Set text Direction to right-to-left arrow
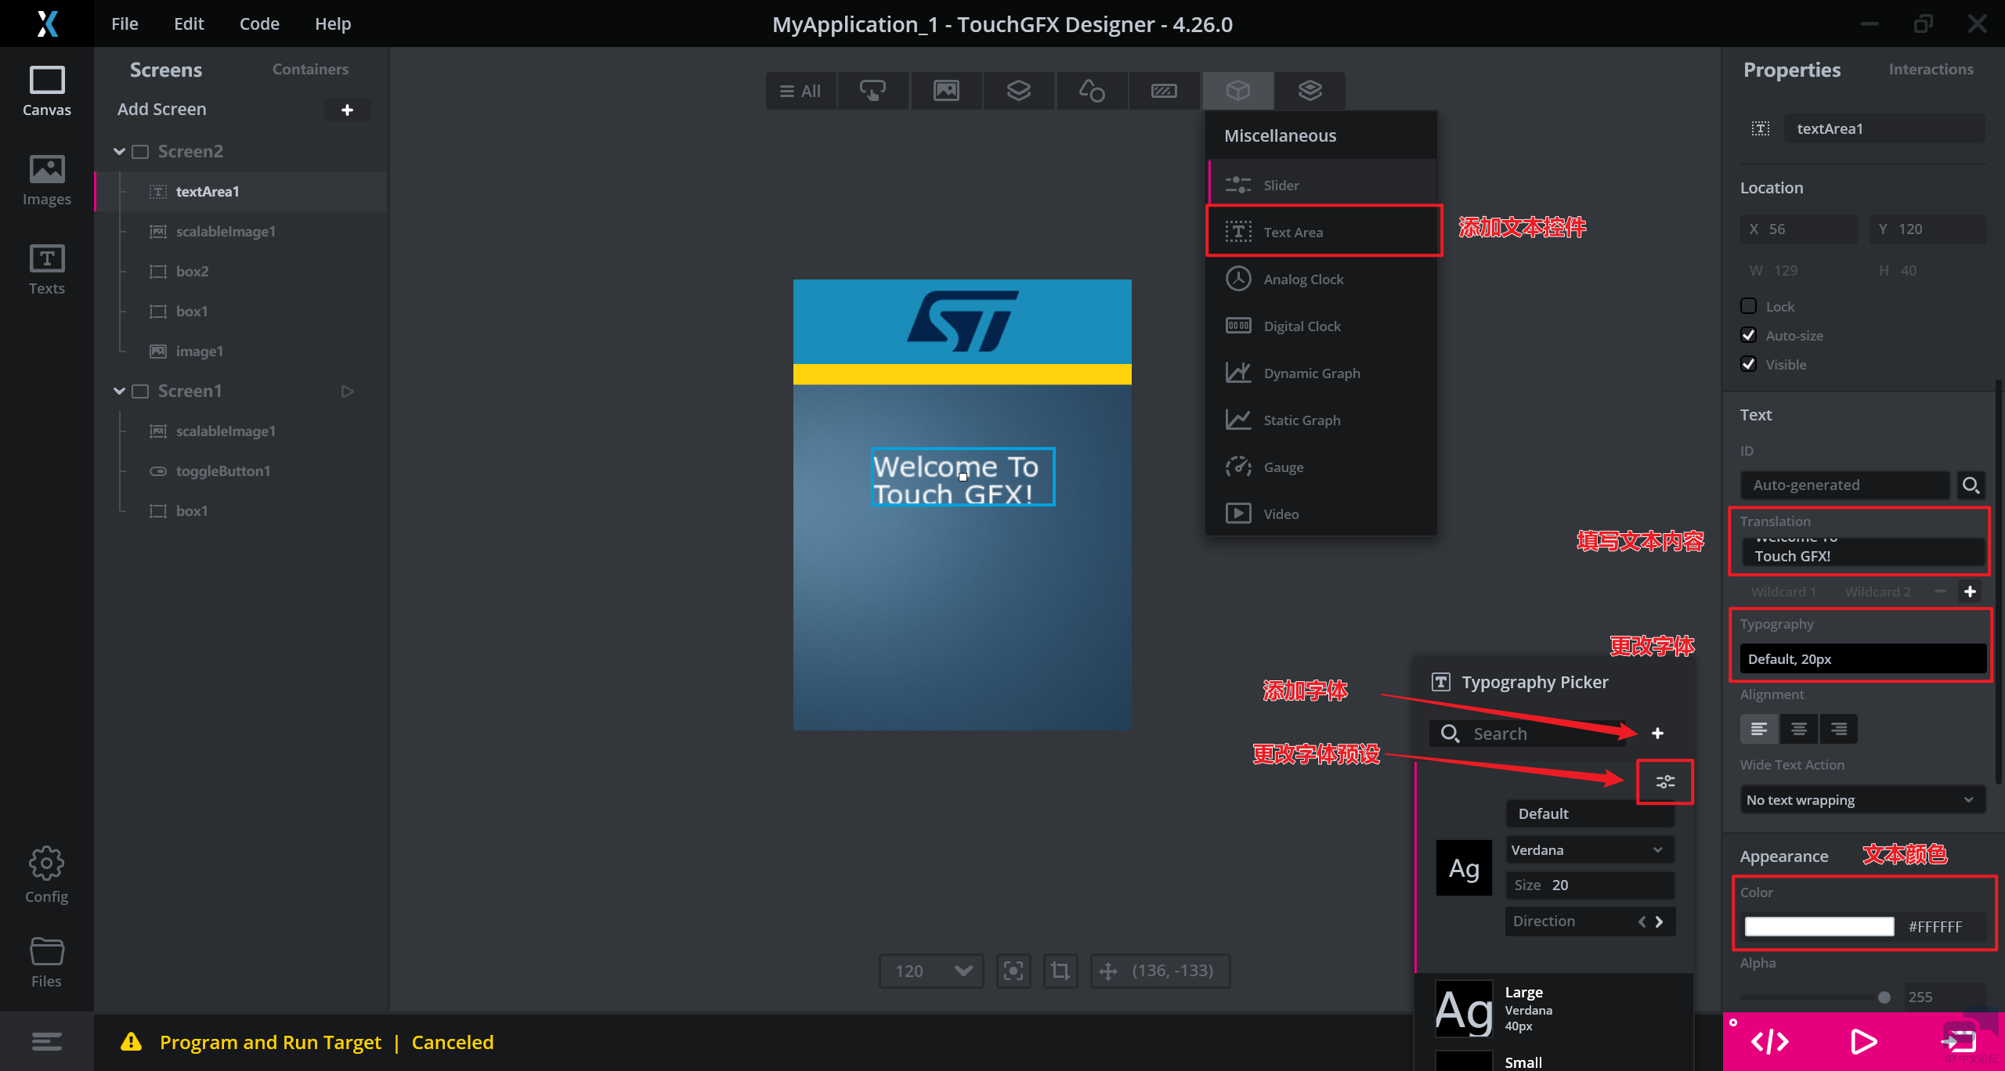2005x1071 pixels. click(x=1642, y=922)
